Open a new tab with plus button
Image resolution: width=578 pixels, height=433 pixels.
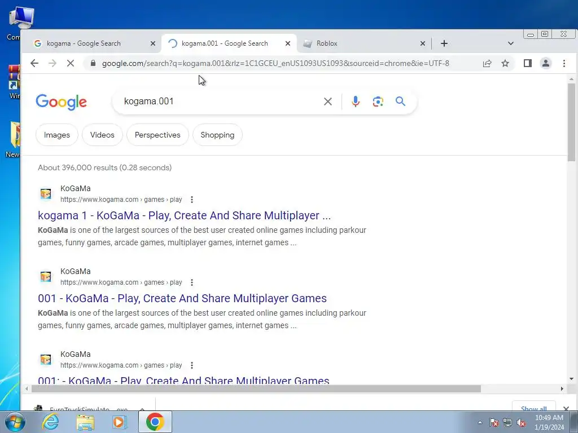[444, 43]
